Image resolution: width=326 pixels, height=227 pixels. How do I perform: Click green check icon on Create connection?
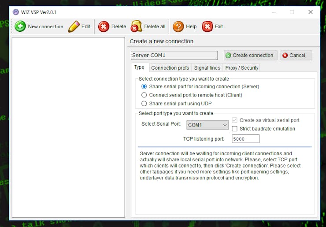coord(228,56)
